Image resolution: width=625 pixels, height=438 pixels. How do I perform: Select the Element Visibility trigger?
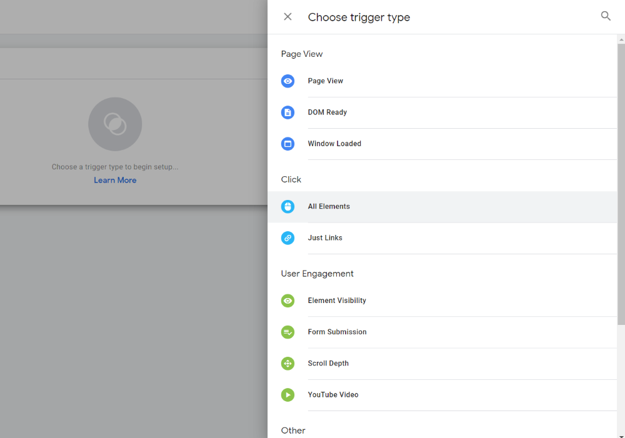point(442,301)
